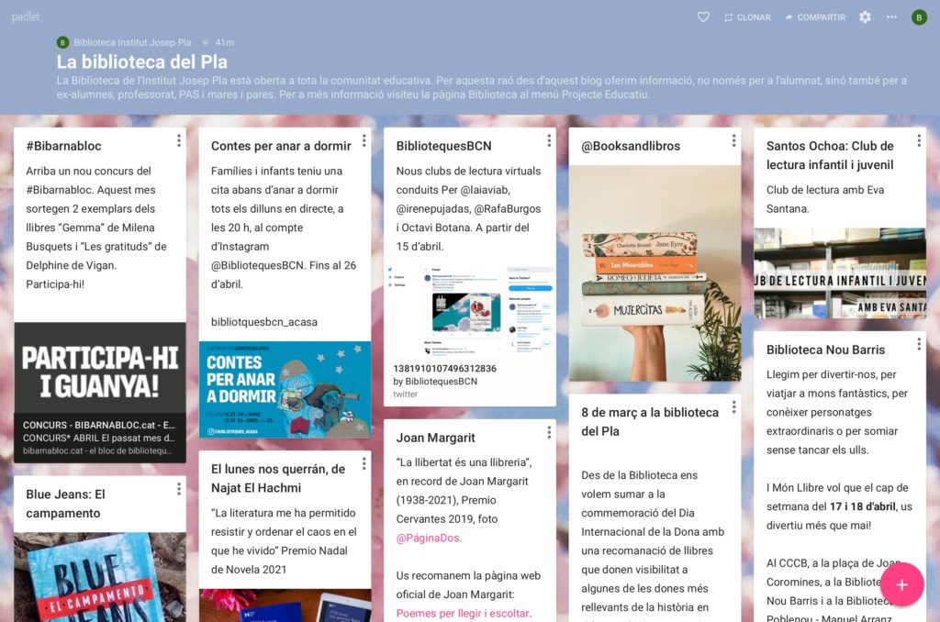Expand the BibliotequesBCN post menu
The width and height of the screenshot is (940, 622).
click(x=549, y=140)
